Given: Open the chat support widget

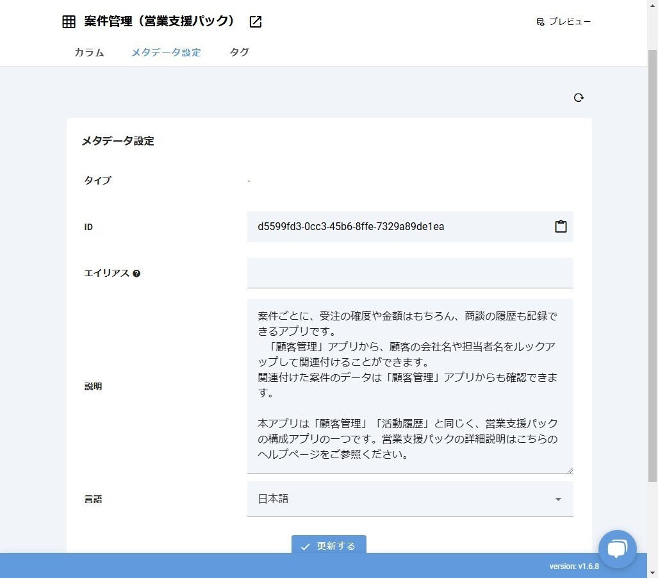Looking at the screenshot, I should 617,549.
